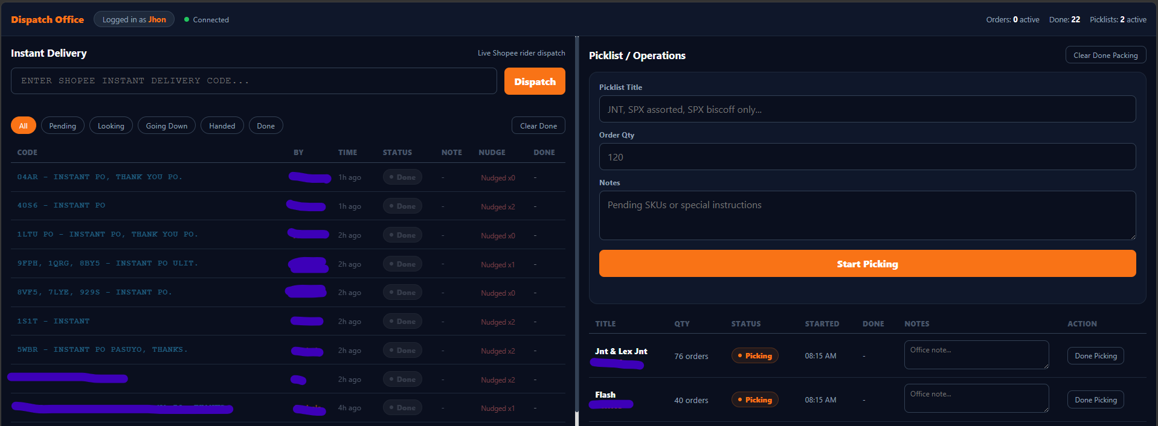Image resolution: width=1158 pixels, height=426 pixels.
Task: Click into the Picklist Title field
Action: [x=867, y=109]
